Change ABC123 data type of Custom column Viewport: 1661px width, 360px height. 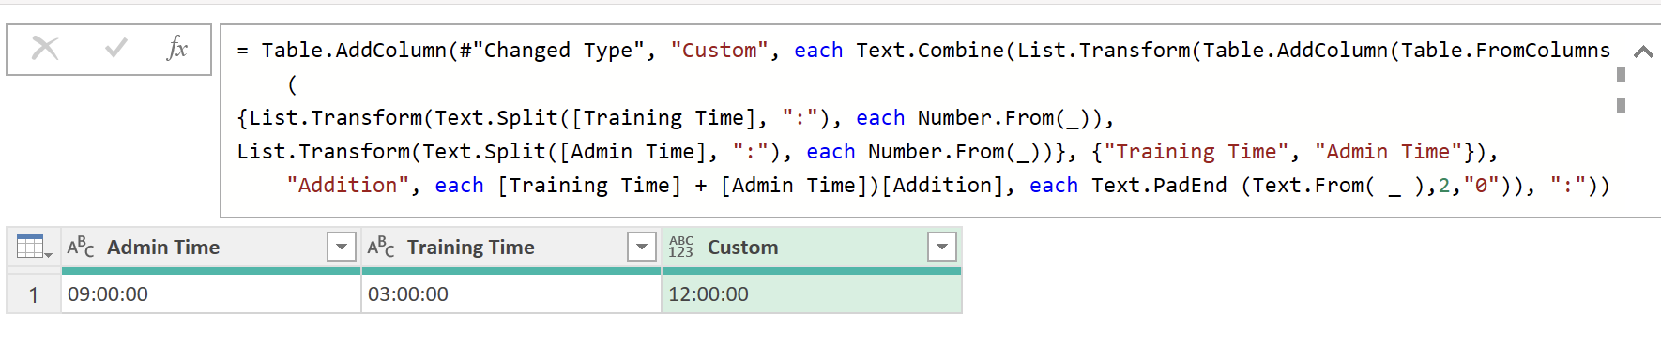point(681,247)
